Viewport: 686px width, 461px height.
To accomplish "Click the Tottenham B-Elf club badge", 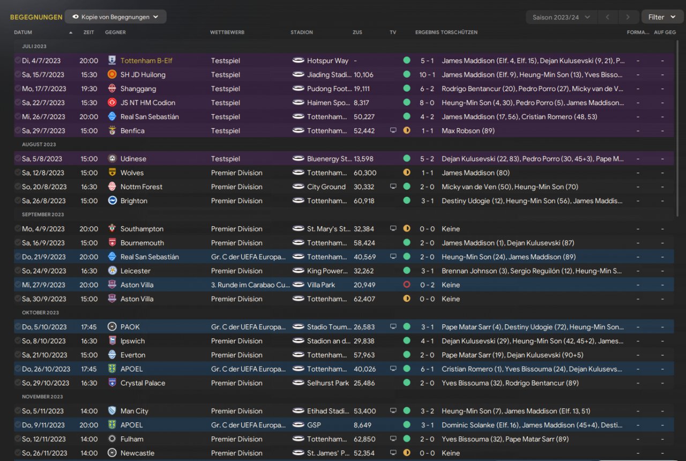I will point(112,61).
